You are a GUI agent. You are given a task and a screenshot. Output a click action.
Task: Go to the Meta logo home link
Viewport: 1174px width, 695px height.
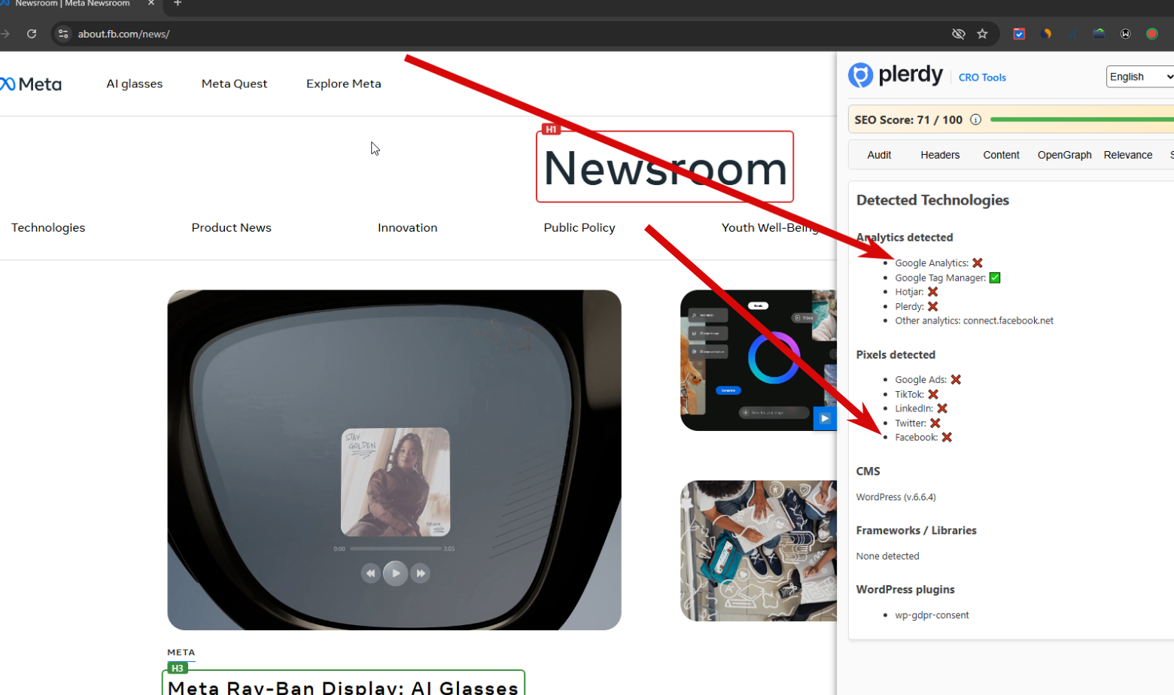coord(31,84)
